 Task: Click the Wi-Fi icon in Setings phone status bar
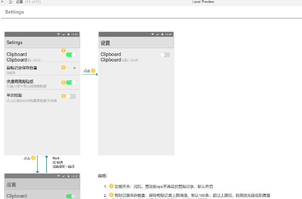59,34
